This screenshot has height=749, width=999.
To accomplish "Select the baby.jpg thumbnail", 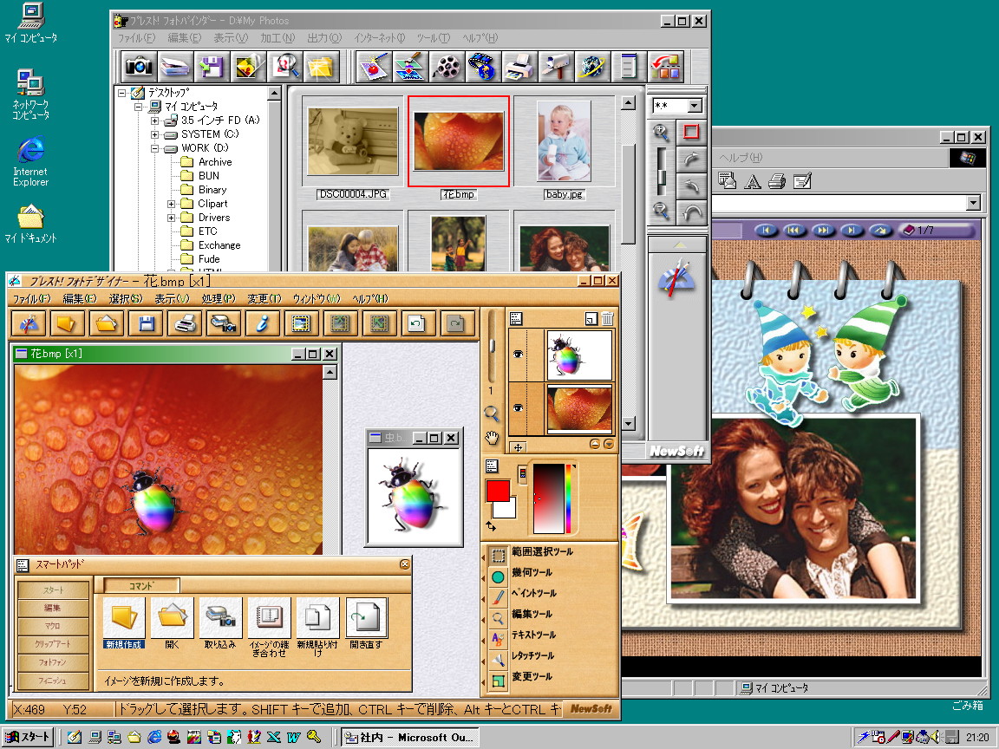I will point(564,141).
